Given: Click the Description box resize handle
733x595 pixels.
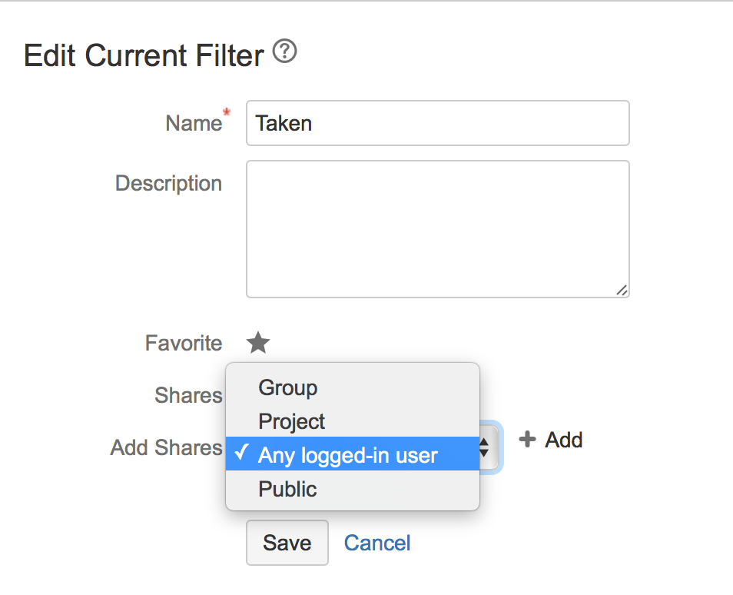Looking at the screenshot, I should pyautogui.click(x=622, y=290).
